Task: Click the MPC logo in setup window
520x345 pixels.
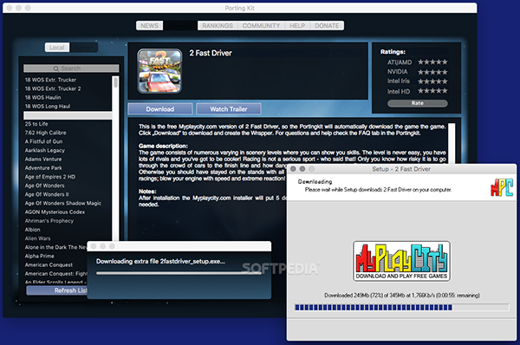Action: click(x=502, y=187)
